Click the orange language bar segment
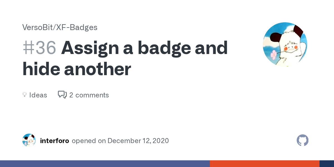This screenshot has width=334, height=167. click(x=264, y=164)
